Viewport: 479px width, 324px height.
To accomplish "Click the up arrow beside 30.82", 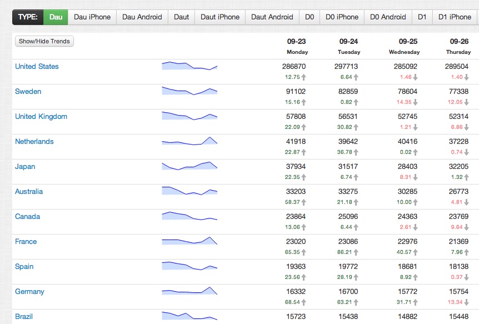I will pos(356,127).
